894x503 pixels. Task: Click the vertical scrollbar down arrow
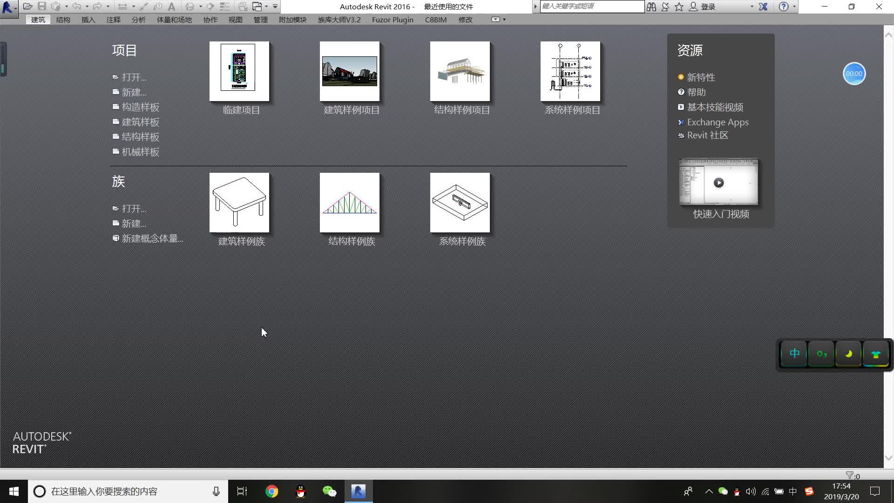point(888,458)
